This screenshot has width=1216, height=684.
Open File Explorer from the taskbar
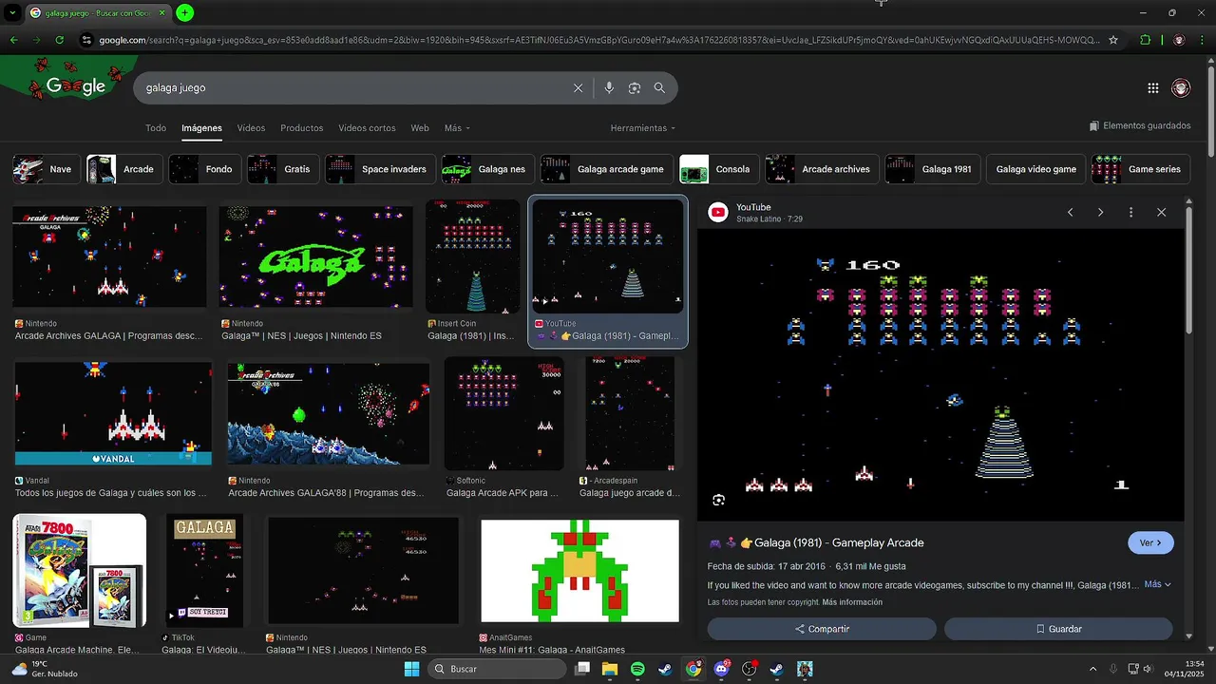(x=609, y=669)
